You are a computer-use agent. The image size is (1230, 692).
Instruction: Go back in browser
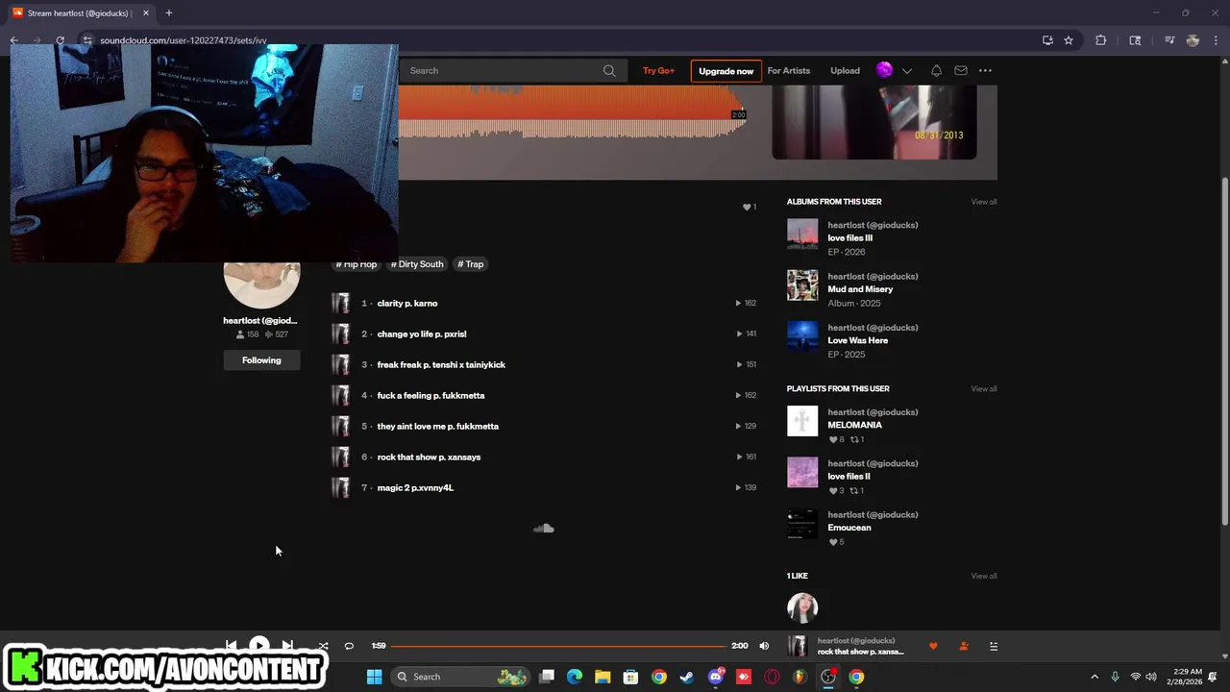click(14, 40)
